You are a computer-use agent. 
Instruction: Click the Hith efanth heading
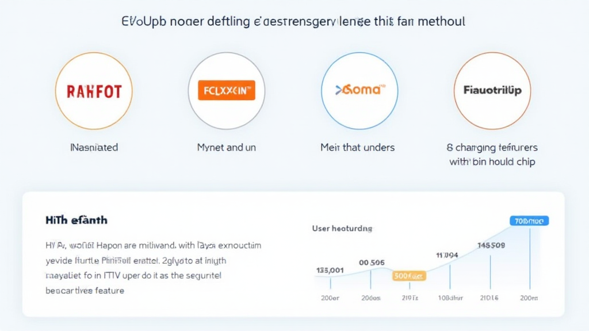click(x=76, y=220)
